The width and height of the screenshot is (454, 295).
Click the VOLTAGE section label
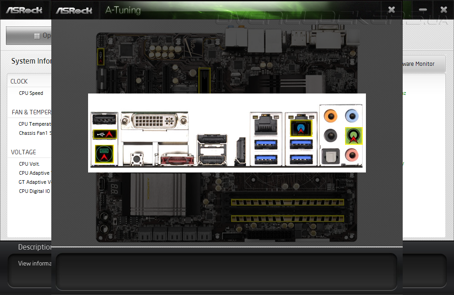(x=24, y=152)
